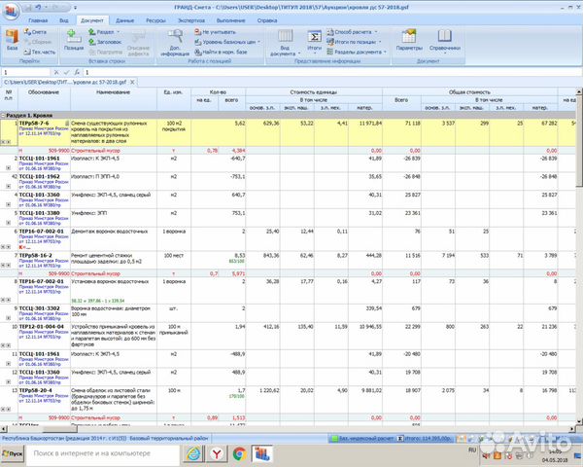This screenshot has width=583, height=467.
Task: Switch to the Данные ribbon tab
Action: coord(124,19)
